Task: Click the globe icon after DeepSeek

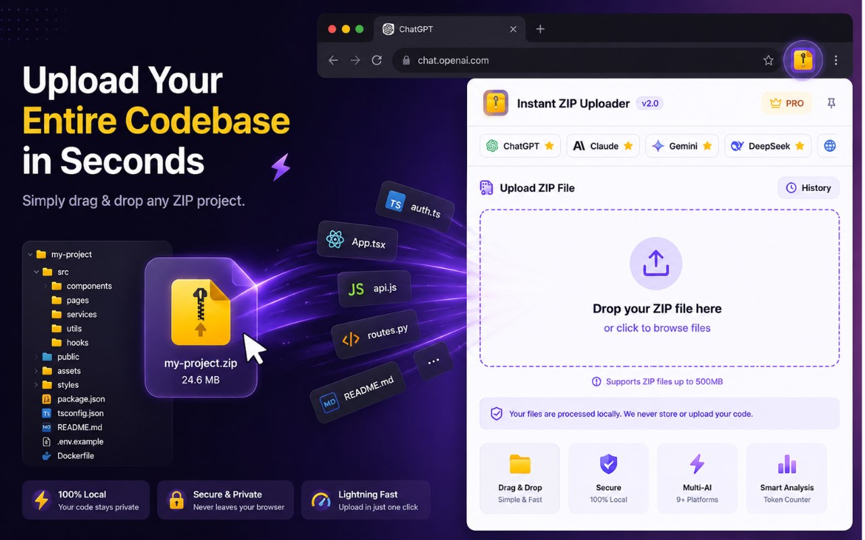Action: 830,146
